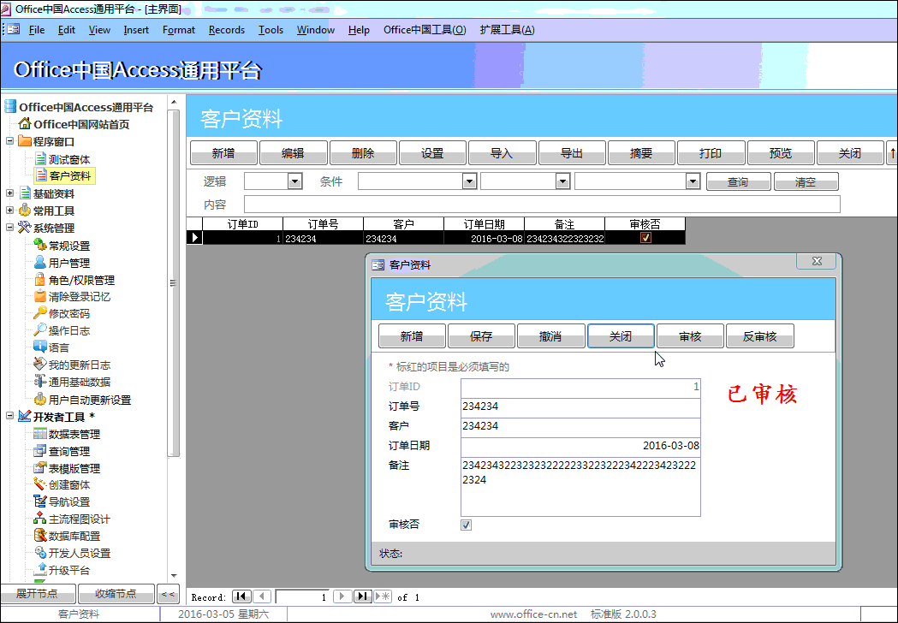Click the 导出 button
The image size is (898, 623).
[x=572, y=153]
